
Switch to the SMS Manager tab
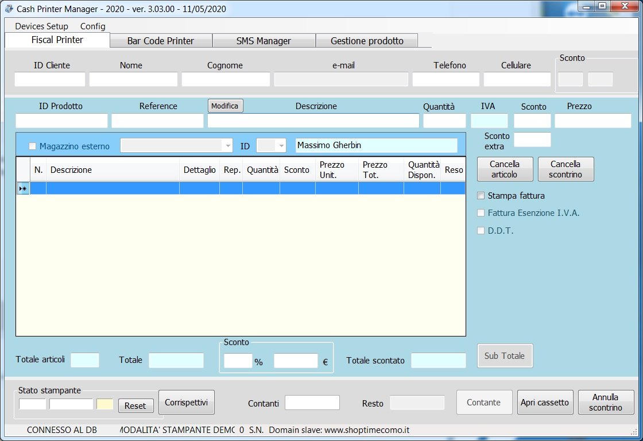pyautogui.click(x=264, y=41)
